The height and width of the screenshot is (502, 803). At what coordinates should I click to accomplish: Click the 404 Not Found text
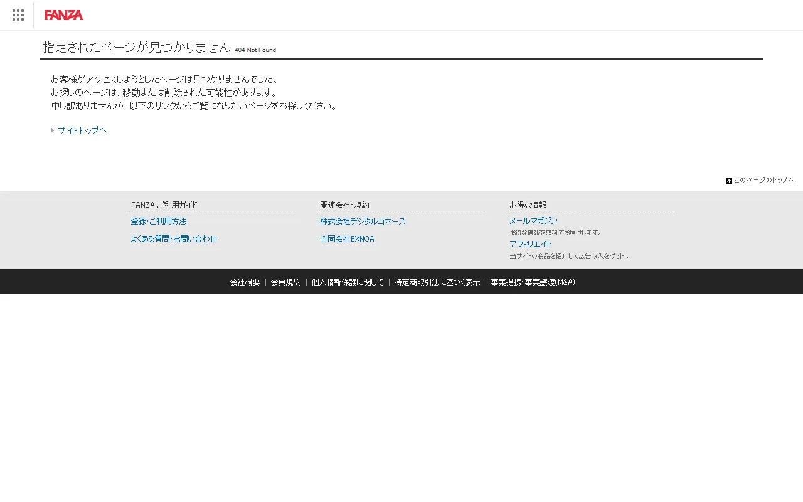[255, 50]
